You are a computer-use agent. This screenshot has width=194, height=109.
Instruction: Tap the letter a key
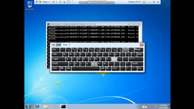69,59
